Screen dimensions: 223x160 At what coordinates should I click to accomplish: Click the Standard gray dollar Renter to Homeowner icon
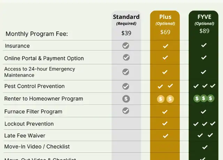click(126, 99)
